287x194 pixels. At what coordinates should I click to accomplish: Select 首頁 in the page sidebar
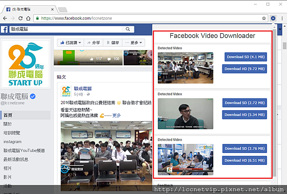click(26, 115)
